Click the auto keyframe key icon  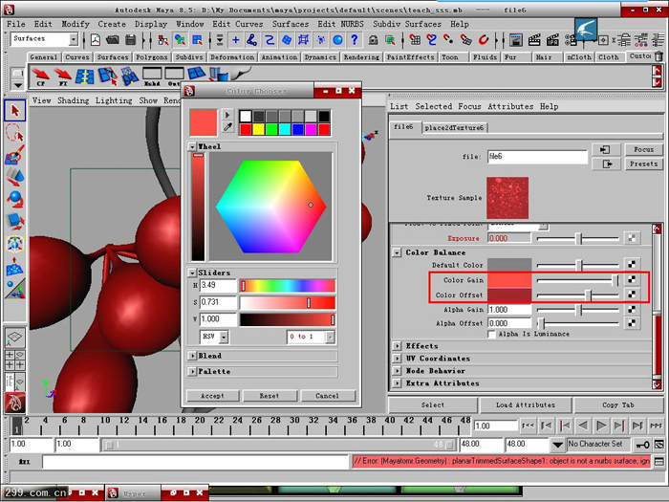pyautogui.click(x=642, y=445)
